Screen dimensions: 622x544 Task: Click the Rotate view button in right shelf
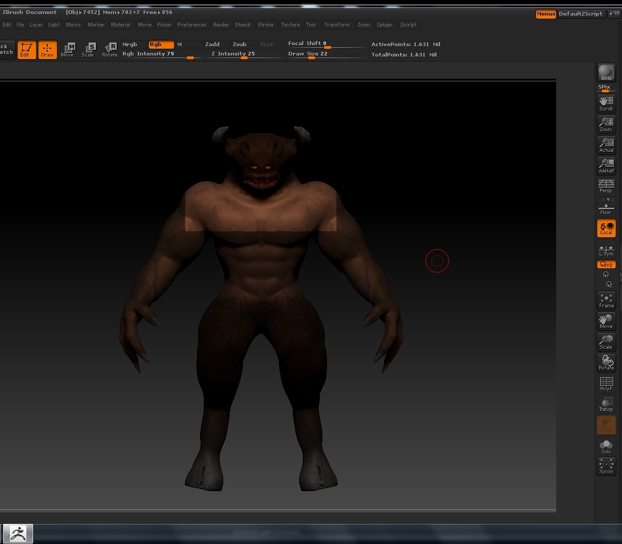(606, 363)
